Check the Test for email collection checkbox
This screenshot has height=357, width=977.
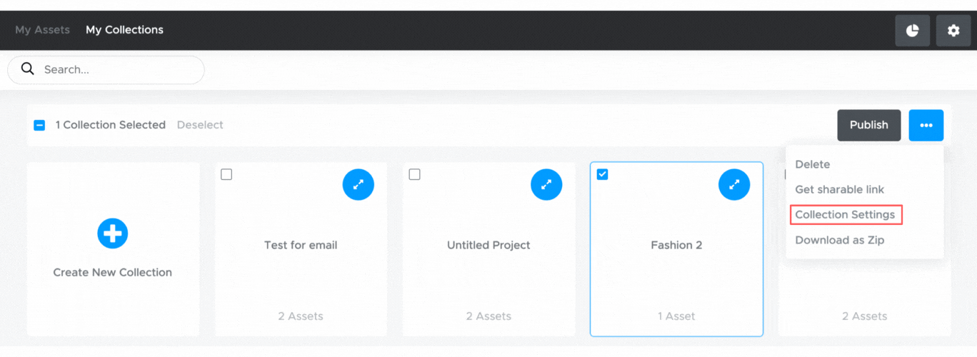coord(226,174)
